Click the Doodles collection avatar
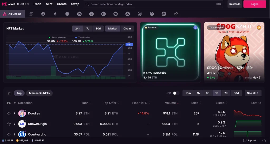The width and height of the screenshot is (270, 144). pos(22,113)
